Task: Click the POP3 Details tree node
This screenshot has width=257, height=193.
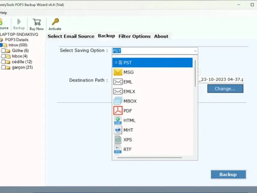Action: pos(17,40)
